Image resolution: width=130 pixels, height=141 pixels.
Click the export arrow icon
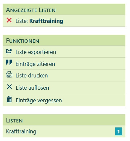click(9, 51)
